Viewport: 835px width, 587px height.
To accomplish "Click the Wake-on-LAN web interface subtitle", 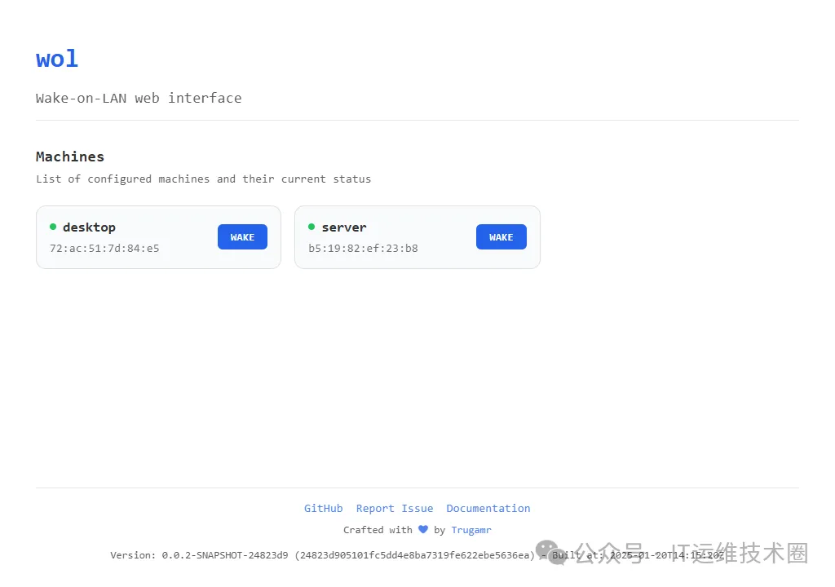I will tap(139, 98).
